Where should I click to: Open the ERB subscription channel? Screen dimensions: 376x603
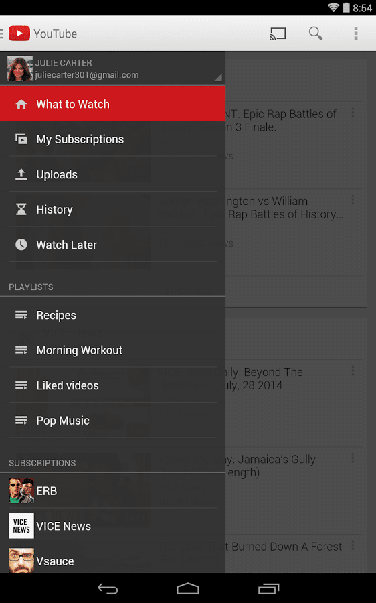[x=112, y=490]
